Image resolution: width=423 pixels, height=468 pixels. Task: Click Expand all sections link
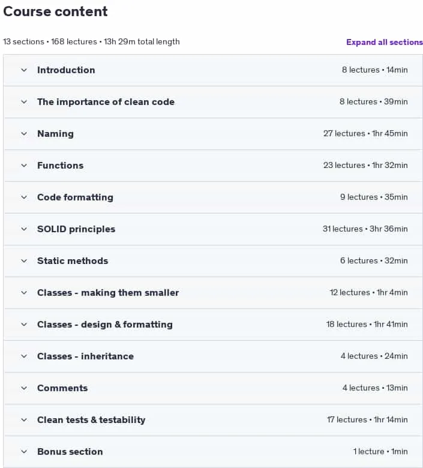click(385, 42)
